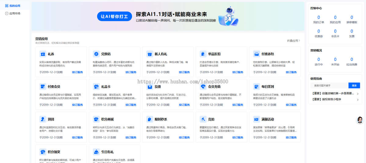Click the 礼券 card title text
This screenshot has width=366, height=163.
51,54
